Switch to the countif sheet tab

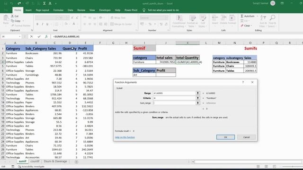coord(35,161)
